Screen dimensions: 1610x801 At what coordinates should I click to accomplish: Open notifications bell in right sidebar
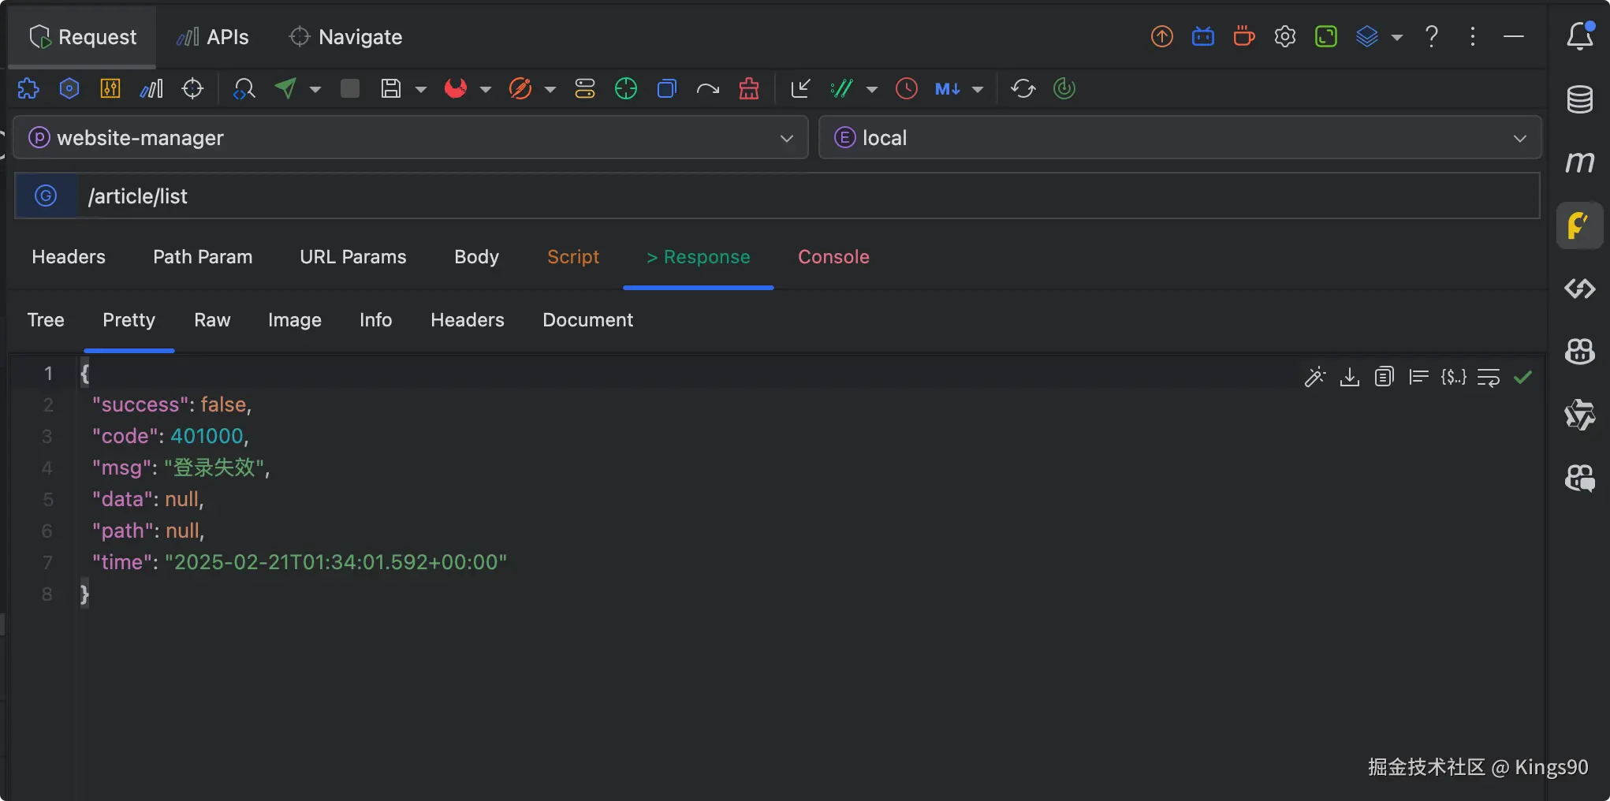(1580, 36)
